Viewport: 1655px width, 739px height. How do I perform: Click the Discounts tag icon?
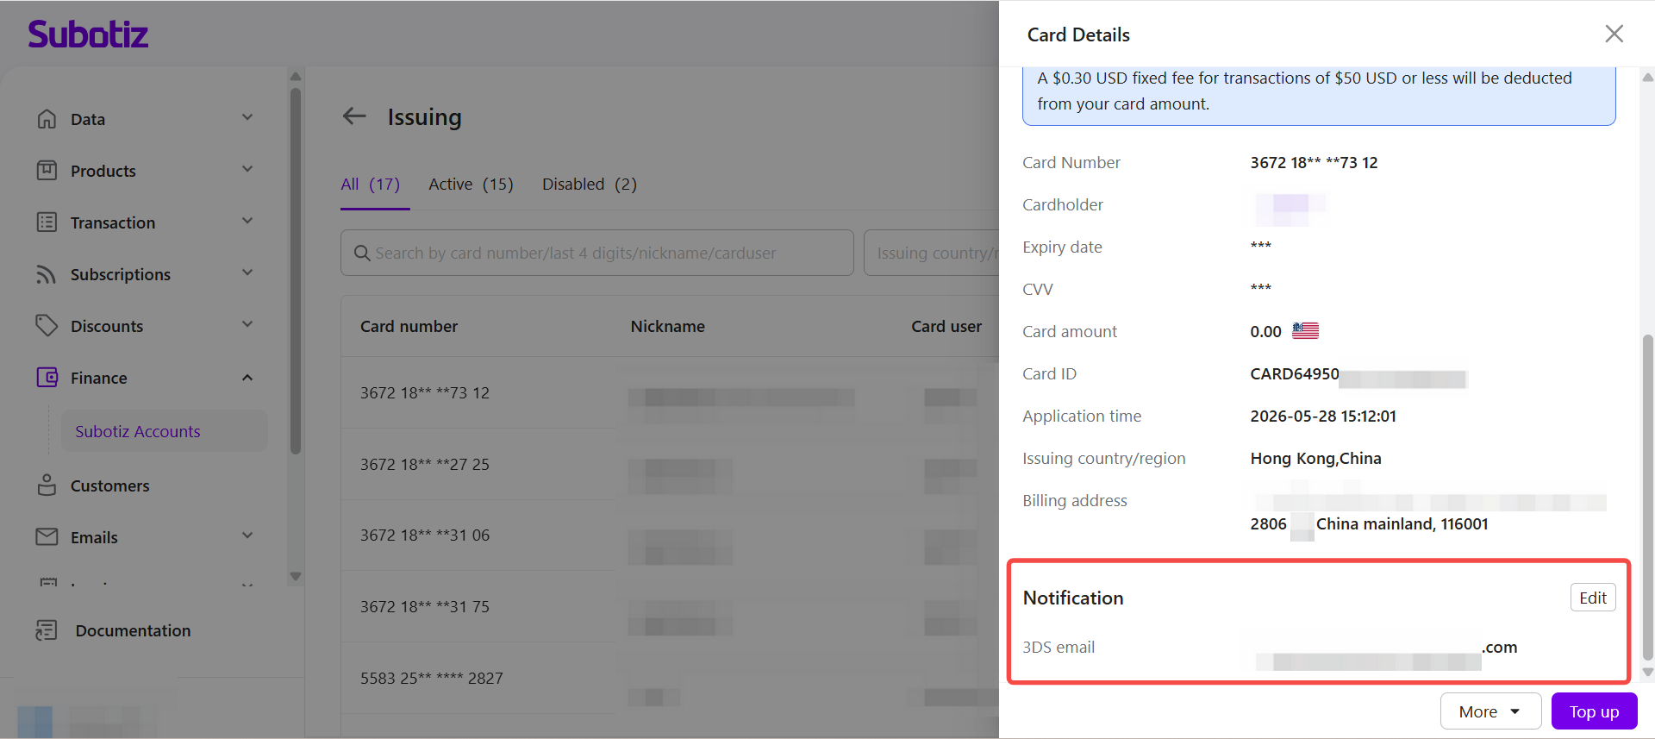47,326
